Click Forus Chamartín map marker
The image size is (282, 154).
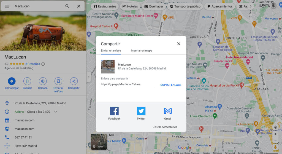(x=215, y=116)
